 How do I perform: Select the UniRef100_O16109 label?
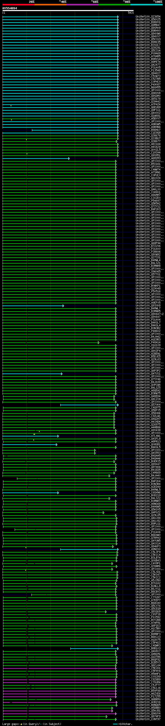point(148,346)
